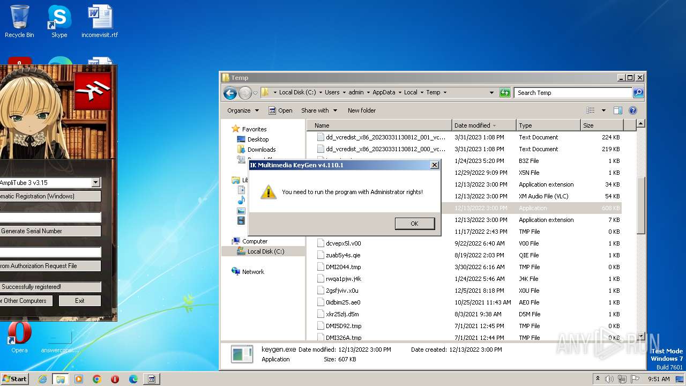Click the Back arrow in Temp window
The width and height of the screenshot is (686, 386).
click(230, 93)
